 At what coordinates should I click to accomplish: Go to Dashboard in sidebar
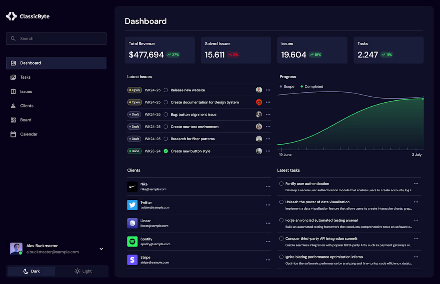56,63
